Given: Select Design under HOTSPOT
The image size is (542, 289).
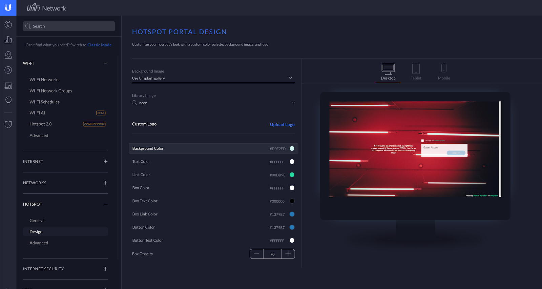Looking at the screenshot, I should pyautogui.click(x=65, y=232).
